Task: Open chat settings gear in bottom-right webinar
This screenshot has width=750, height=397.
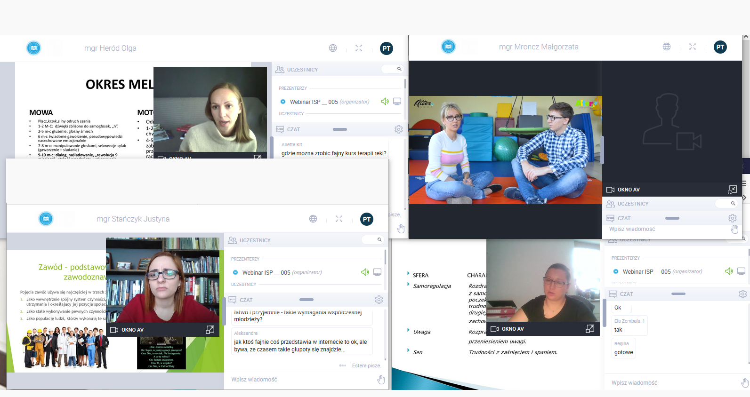Action: 743,294
